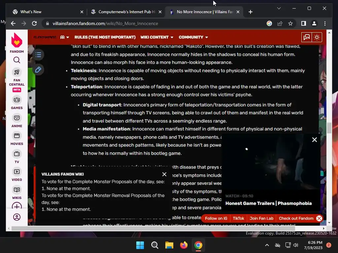View site security lock info
This screenshot has height=253, width=338.
pyautogui.click(x=48, y=23)
